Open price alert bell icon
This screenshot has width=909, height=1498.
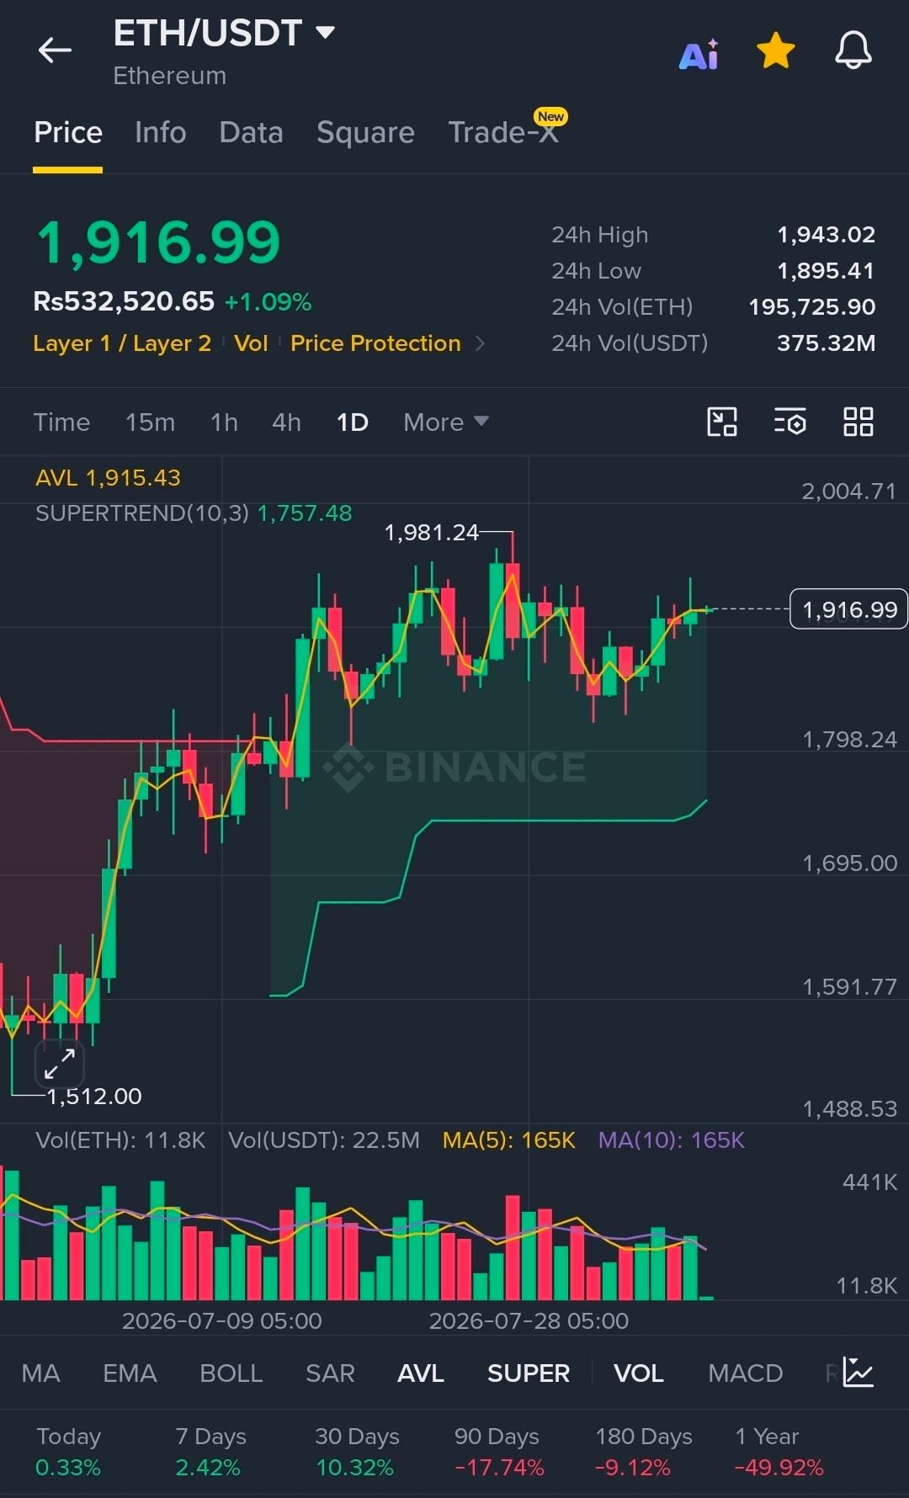(x=853, y=50)
